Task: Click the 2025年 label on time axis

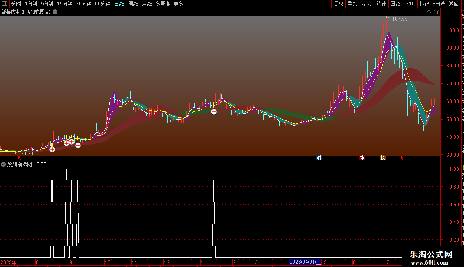Action: click(9, 262)
